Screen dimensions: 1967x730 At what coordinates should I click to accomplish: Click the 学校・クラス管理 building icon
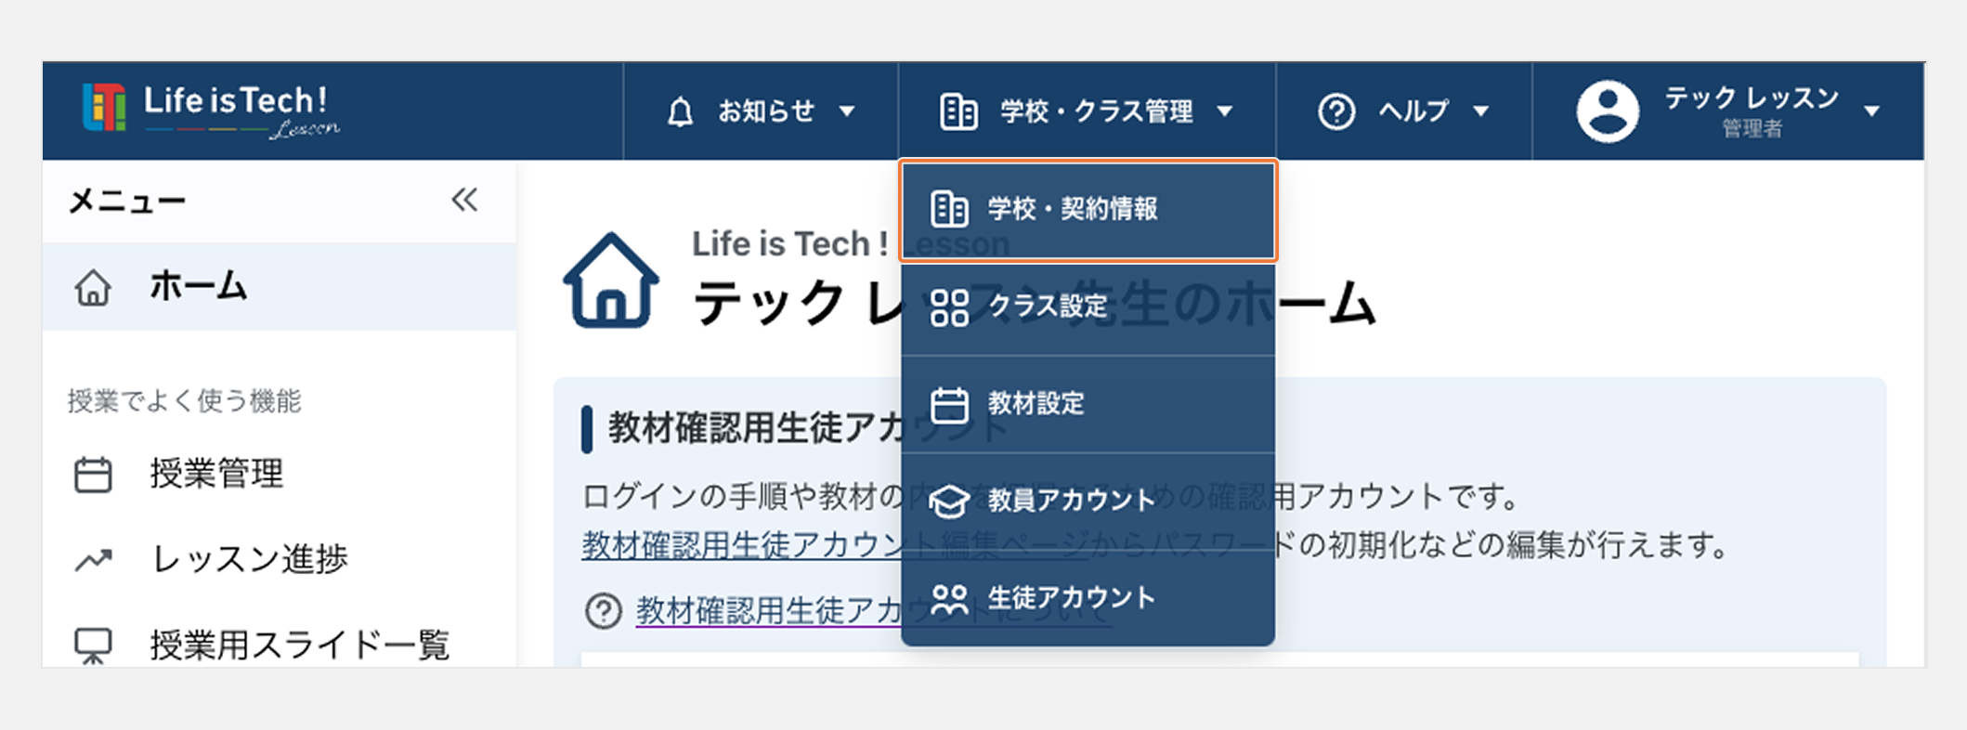pyautogui.click(x=958, y=112)
